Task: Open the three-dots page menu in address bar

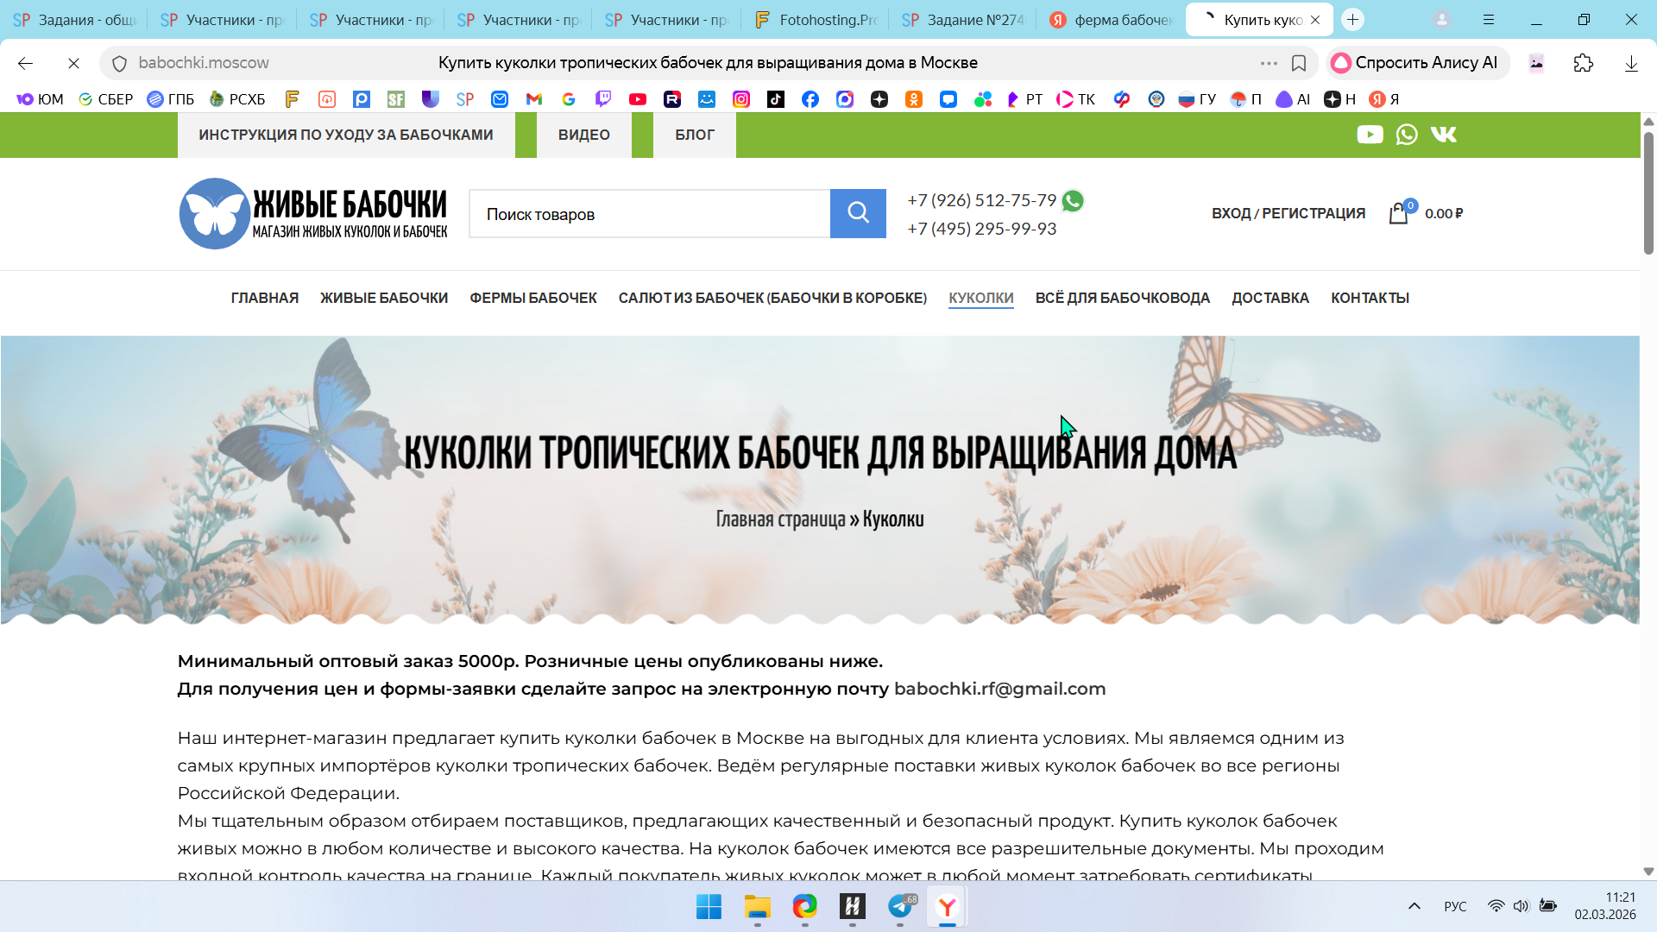Action: tap(1269, 63)
